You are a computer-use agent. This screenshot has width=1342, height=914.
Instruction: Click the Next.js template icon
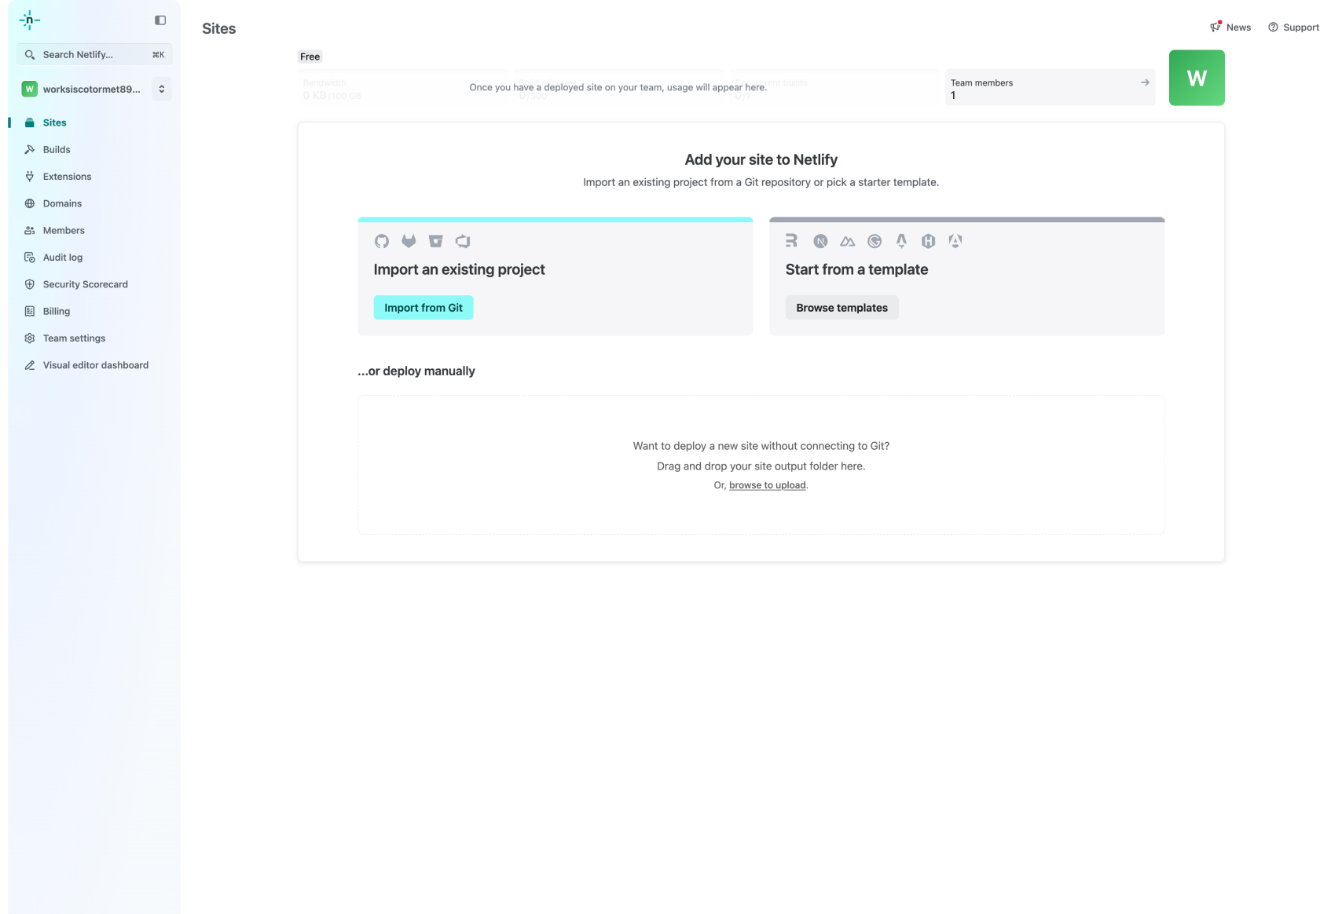(x=820, y=241)
